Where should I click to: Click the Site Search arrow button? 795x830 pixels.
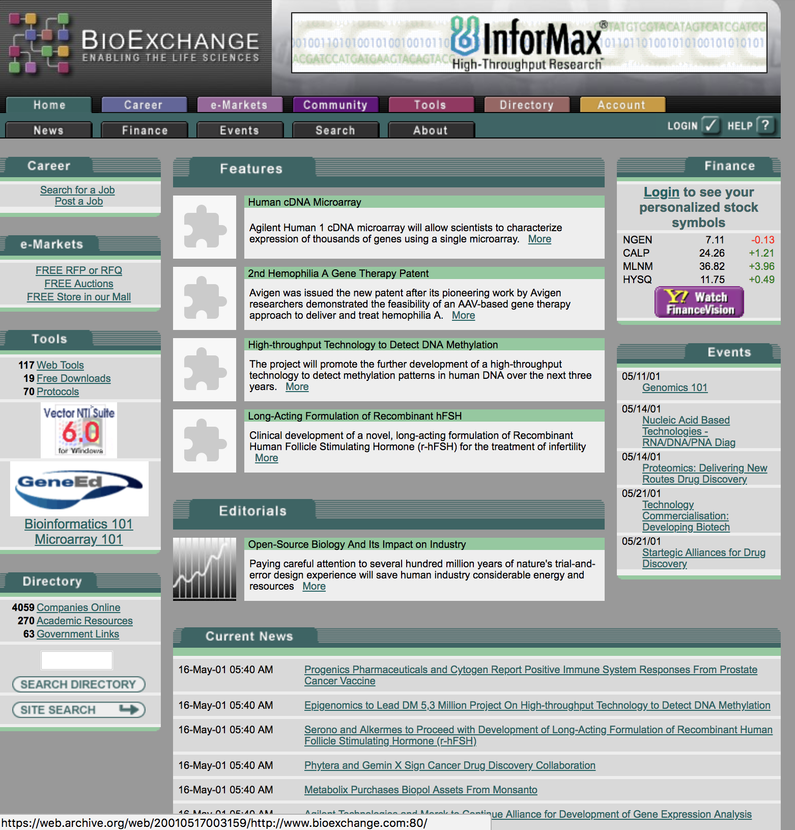tap(79, 710)
